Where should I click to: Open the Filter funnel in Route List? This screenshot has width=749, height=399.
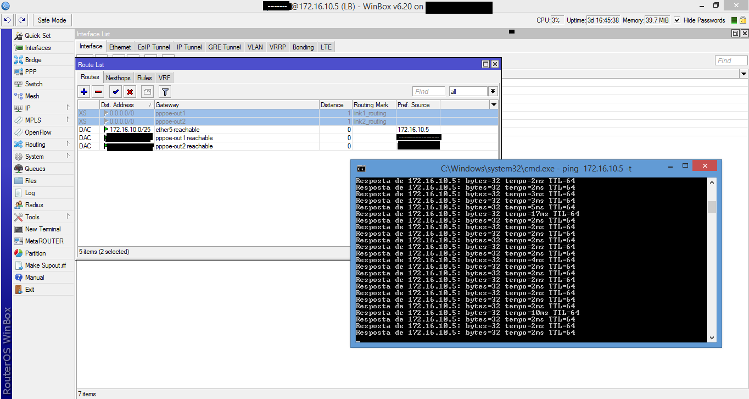[x=165, y=92]
